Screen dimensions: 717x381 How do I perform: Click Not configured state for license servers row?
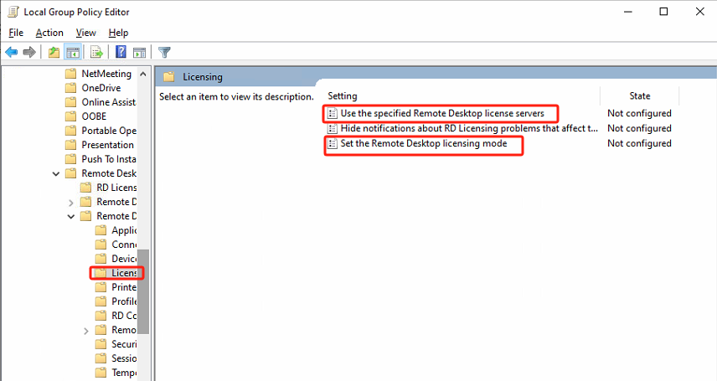(639, 113)
